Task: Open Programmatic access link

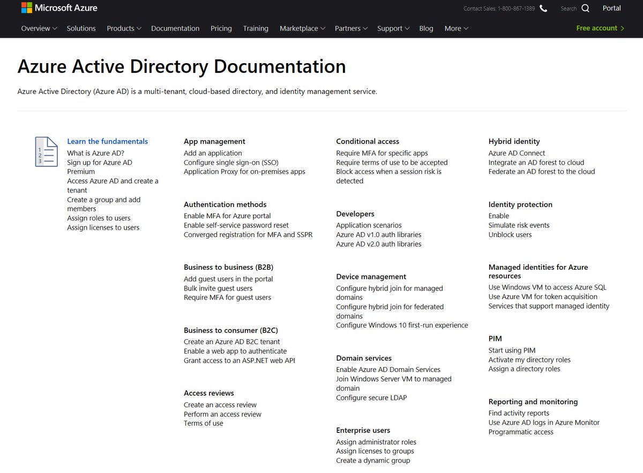Action: point(521,432)
